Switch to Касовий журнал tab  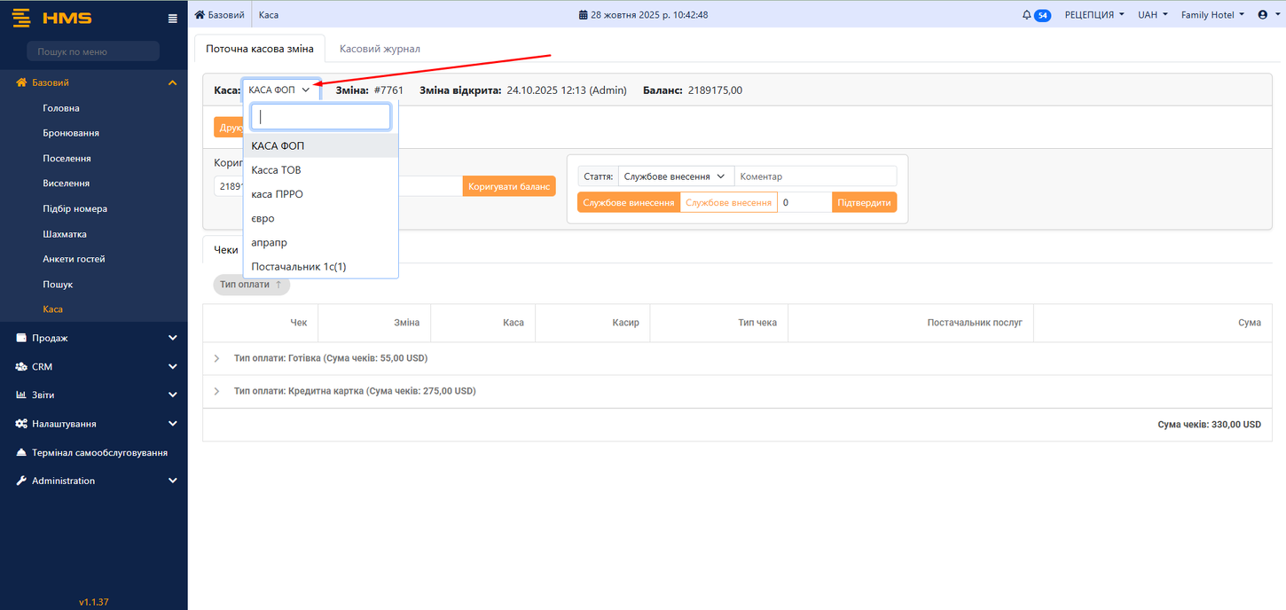[x=380, y=49]
